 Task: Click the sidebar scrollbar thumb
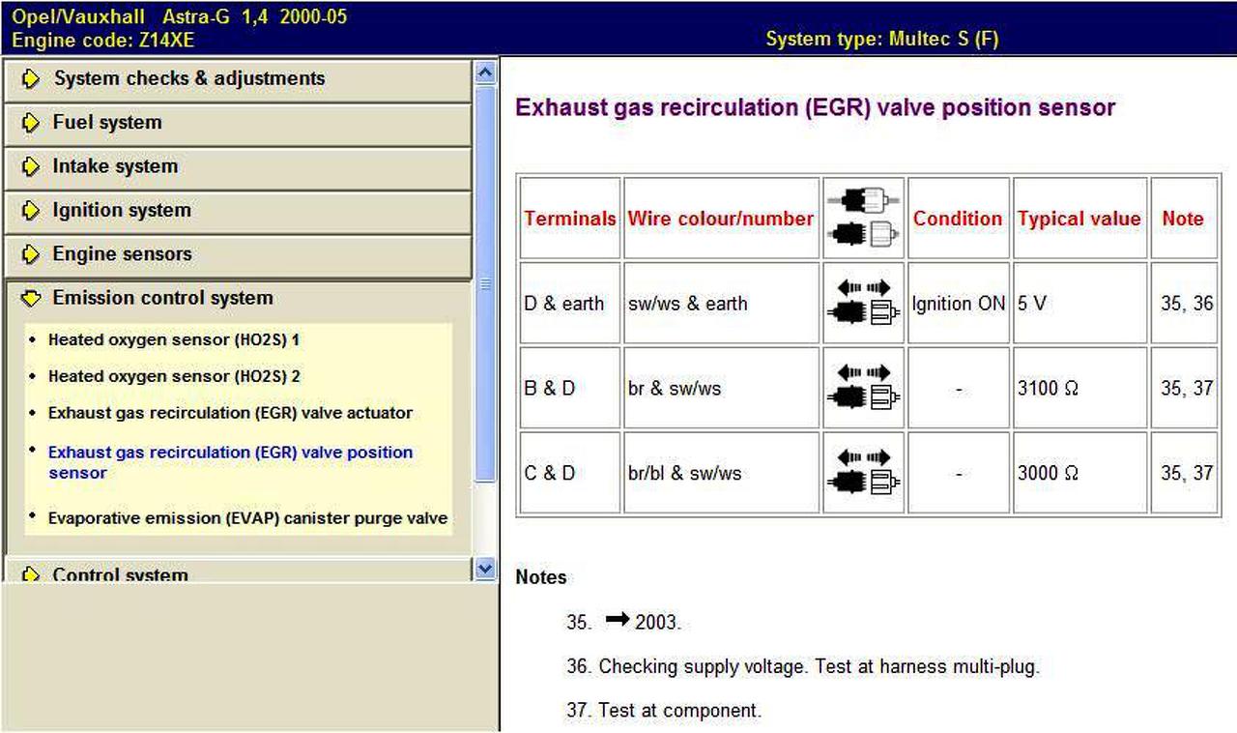pos(485,282)
